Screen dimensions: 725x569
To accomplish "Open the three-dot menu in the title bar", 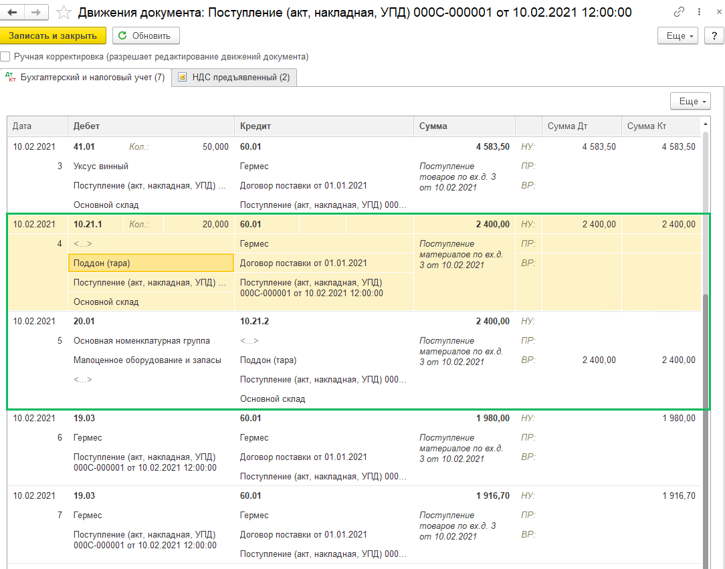I will pyautogui.click(x=699, y=12).
